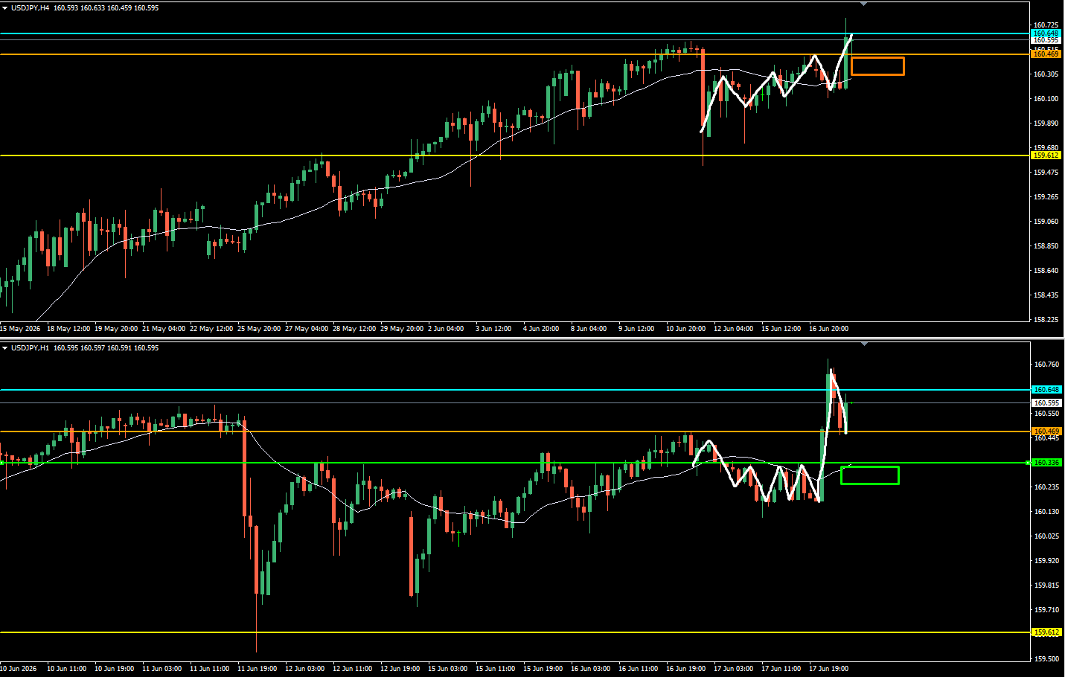This screenshot has width=1065, height=677.
Task: Click the 11 Jun 19:00 time label
Action: pos(258,669)
